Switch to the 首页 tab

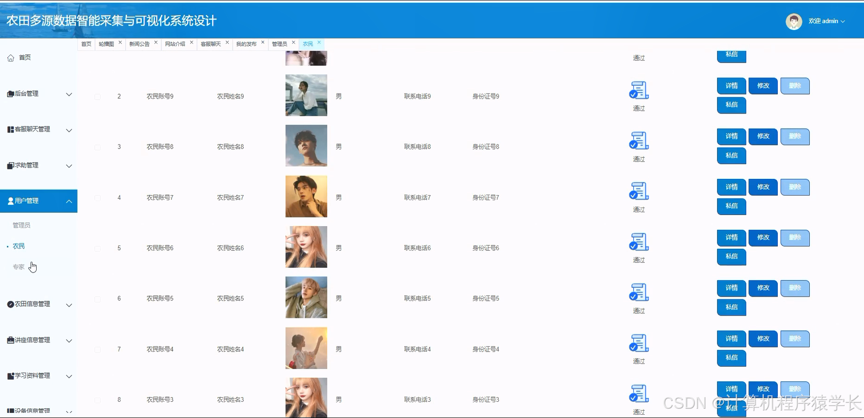tap(86, 44)
